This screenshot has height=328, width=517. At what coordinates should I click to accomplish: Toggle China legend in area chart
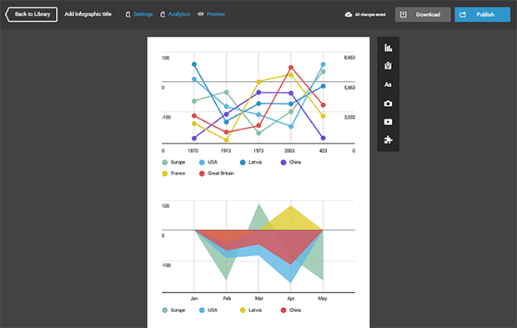pos(291,310)
